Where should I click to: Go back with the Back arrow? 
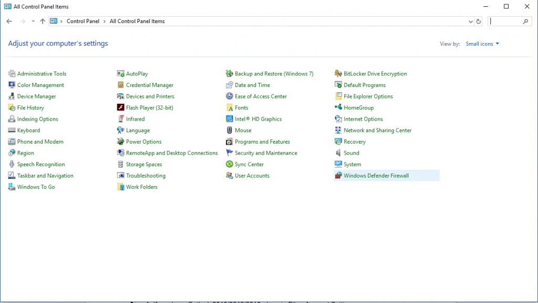click(x=9, y=21)
